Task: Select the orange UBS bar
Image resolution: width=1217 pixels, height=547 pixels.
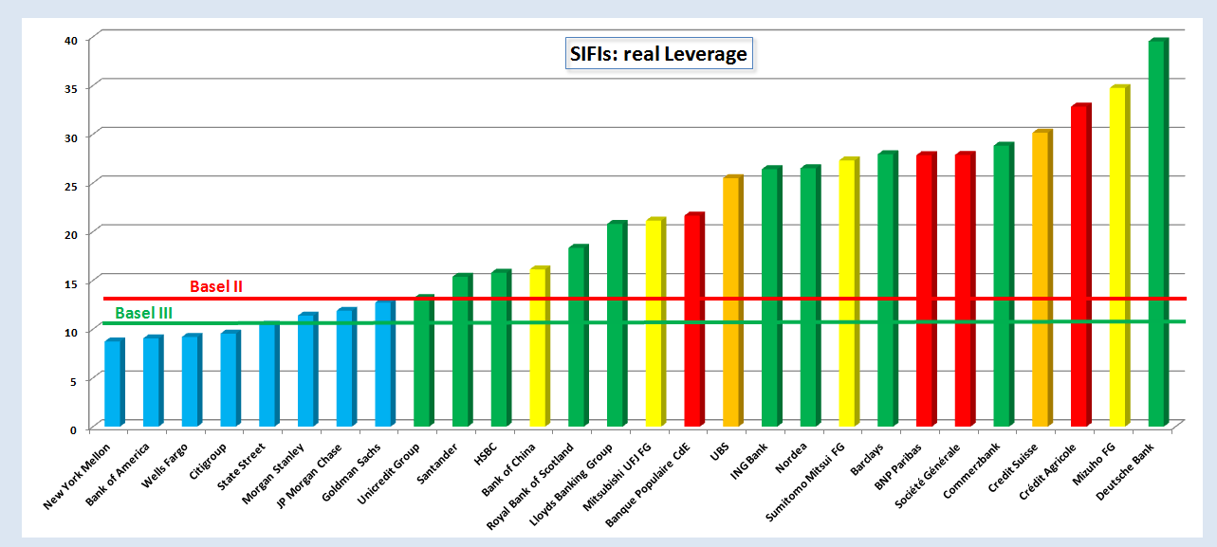Action: pos(733,301)
